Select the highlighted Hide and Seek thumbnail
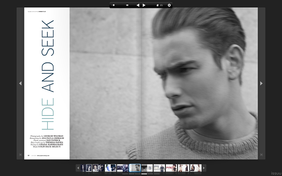282x176 pixels. [135, 168]
